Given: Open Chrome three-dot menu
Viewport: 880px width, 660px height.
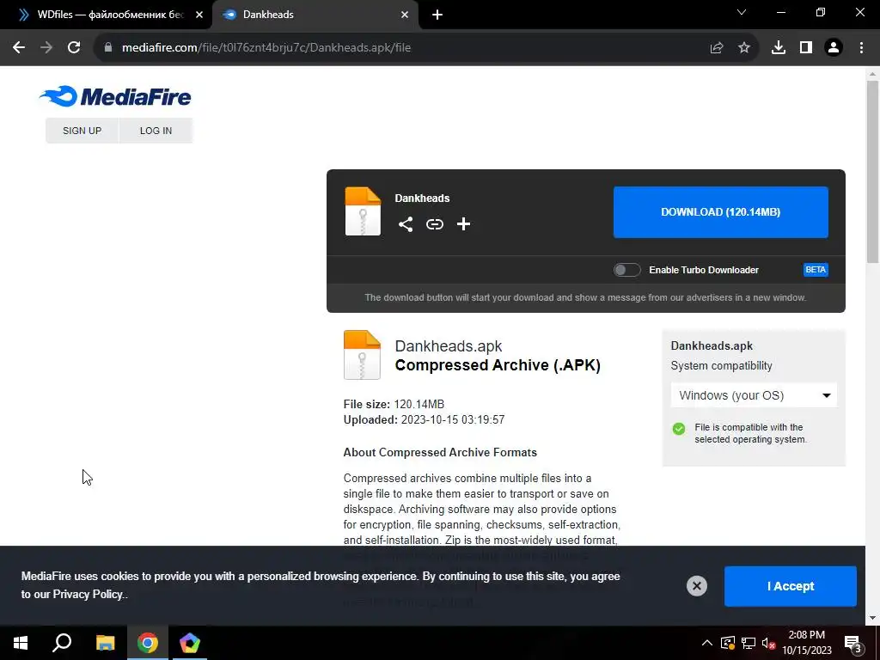Looking at the screenshot, I should coord(861,48).
